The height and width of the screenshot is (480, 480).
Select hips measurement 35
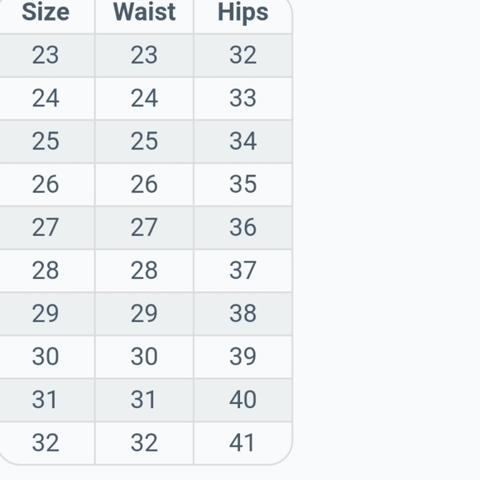click(x=243, y=185)
